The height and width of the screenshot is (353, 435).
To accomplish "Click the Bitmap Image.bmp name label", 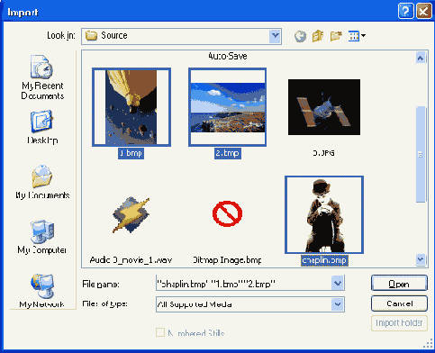I will click(227, 260).
